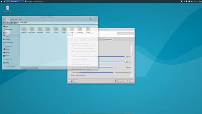Viewport: 202px width, 114px height.
Task: Switch to the Compositor tab
Action: point(109,40)
